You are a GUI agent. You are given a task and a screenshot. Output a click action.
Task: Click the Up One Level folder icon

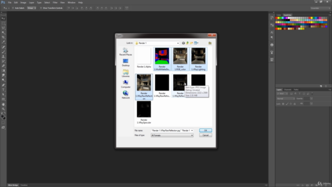[x=187, y=43]
